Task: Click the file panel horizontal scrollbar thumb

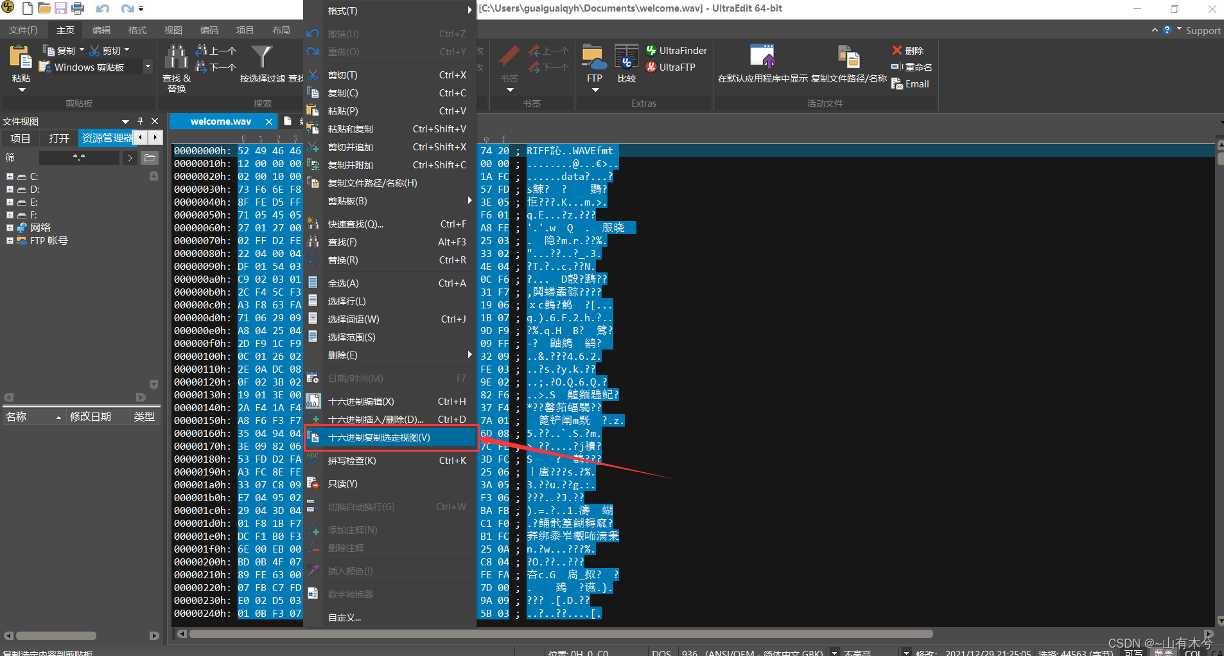Action: [x=56, y=635]
